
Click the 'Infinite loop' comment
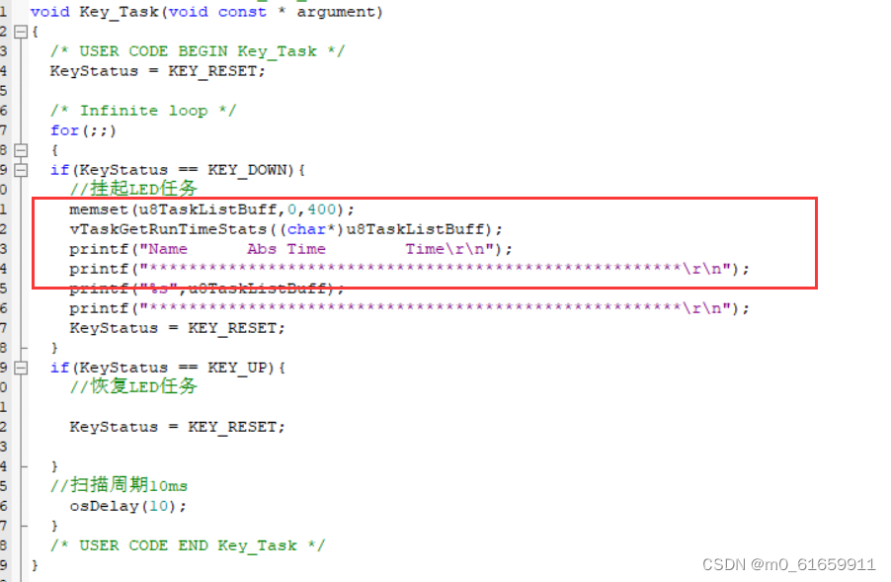pyautogui.click(x=143, y=111)
